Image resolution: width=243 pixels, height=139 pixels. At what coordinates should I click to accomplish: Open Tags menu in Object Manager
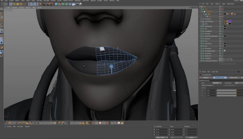click(x=224, y=4)
